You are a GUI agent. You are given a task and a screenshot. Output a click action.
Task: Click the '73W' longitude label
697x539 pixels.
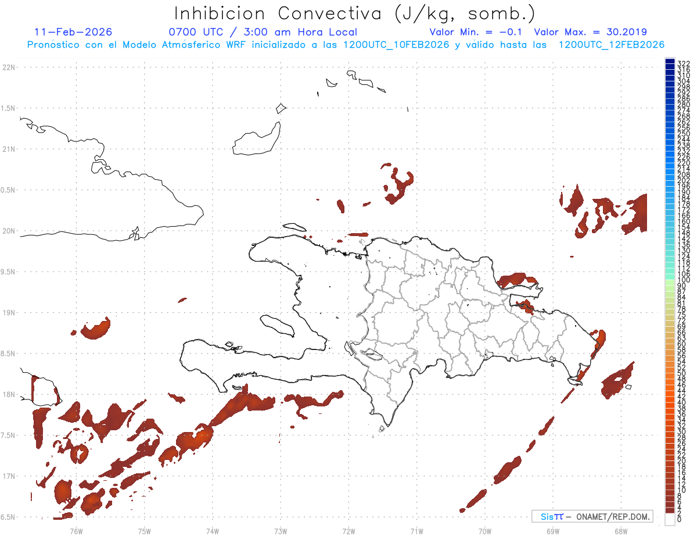click(281, 531)
